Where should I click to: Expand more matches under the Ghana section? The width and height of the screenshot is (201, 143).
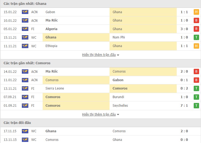click(100, 55)
